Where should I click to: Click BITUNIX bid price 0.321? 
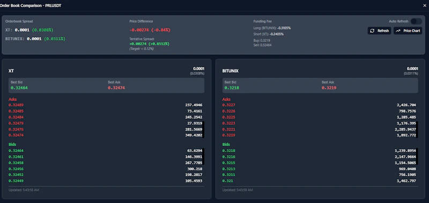coord(227,181)
